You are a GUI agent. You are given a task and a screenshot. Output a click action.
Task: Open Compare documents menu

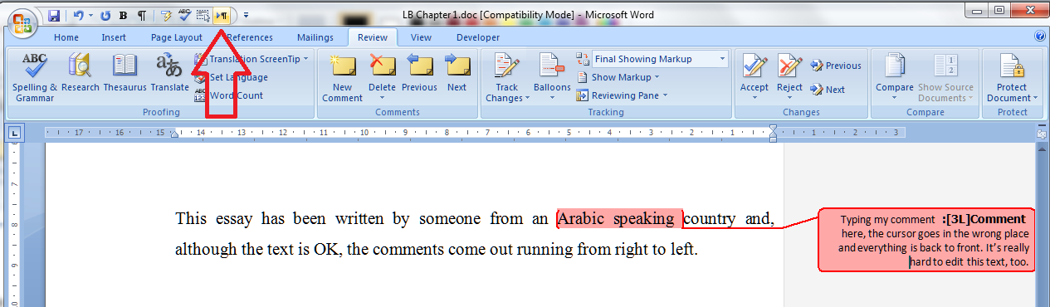pyautogui.click(x=894, y=77)
